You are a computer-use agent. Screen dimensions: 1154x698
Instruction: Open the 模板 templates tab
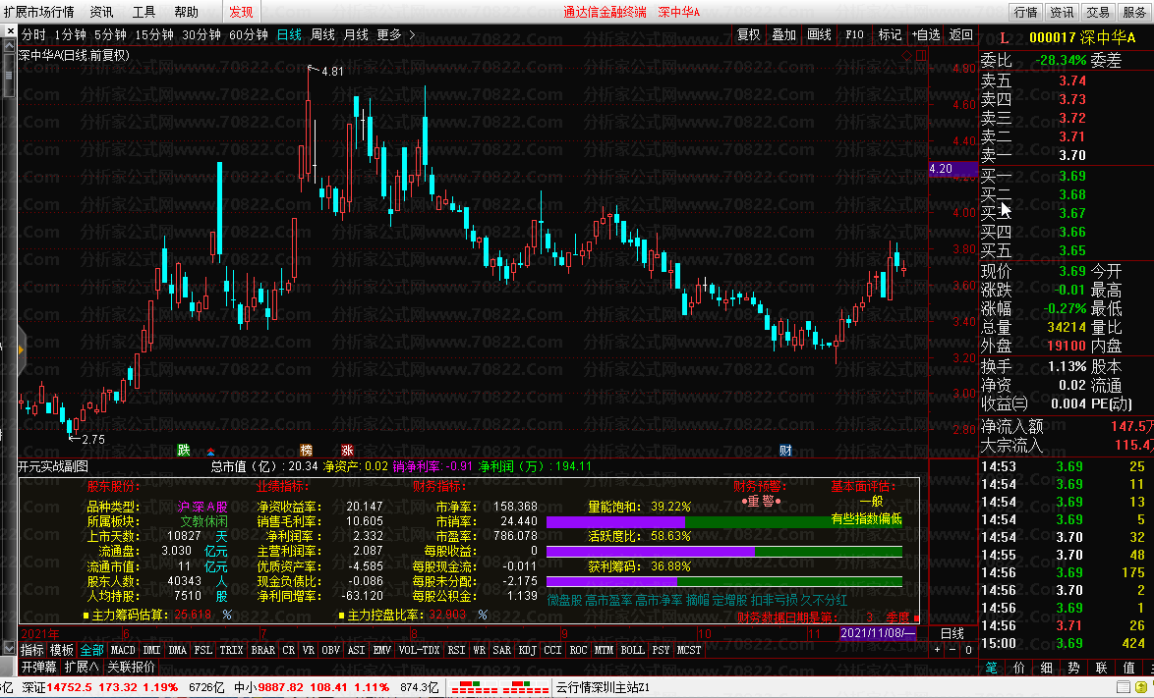(x=61, y=650)
